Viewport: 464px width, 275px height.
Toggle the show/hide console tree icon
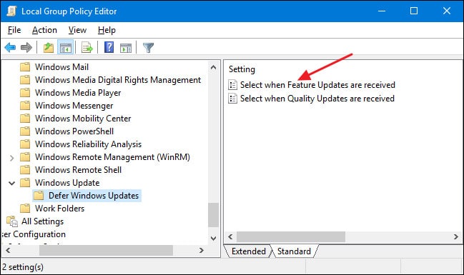coord(65,47)
